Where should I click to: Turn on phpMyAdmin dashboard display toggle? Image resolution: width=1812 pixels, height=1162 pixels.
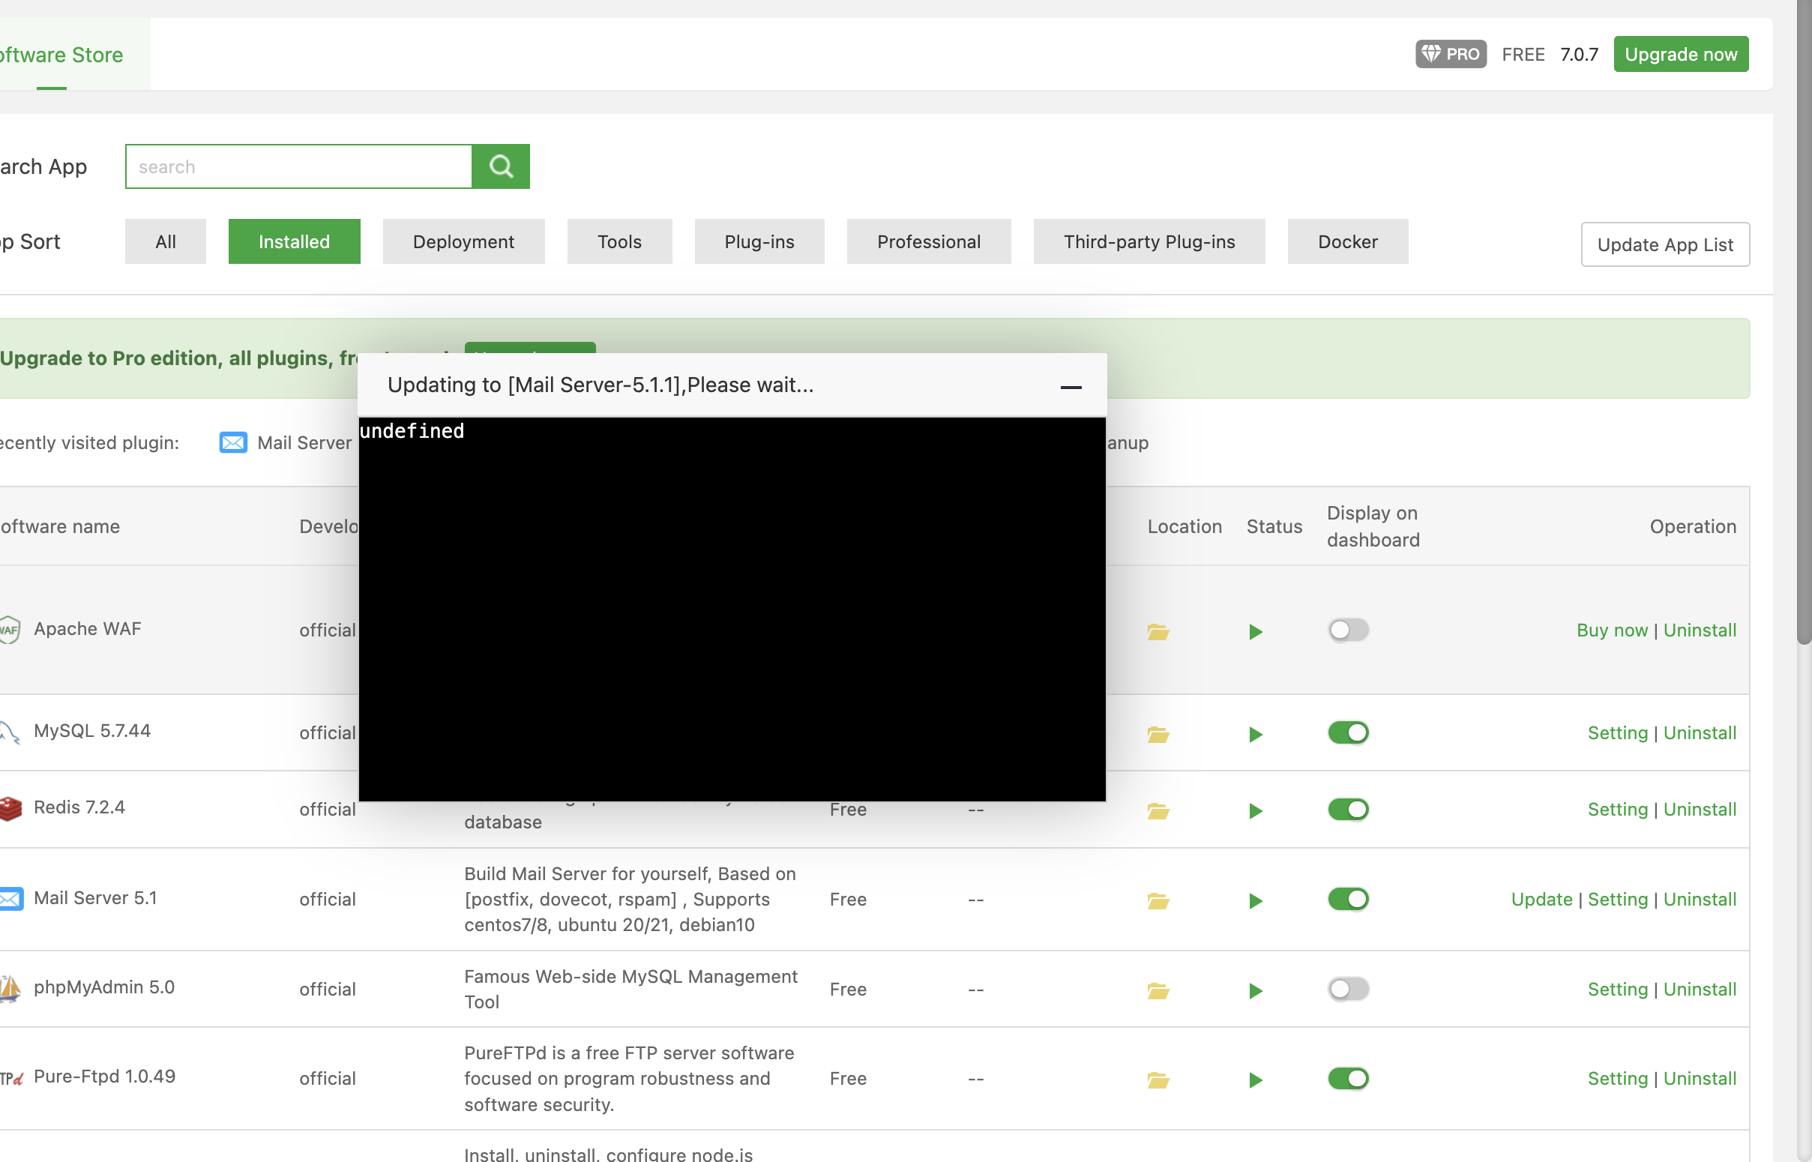coord(1347,989)
